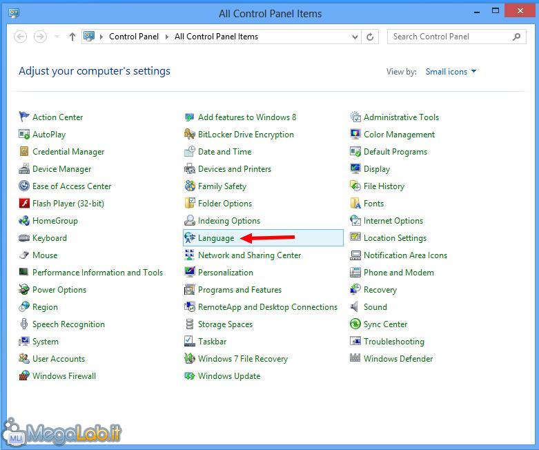Image resolution: width=539 pixels, height=450 pixels.
Task: Expand the chevron after Control Panel crumb
Action: [x=167, y=37]
